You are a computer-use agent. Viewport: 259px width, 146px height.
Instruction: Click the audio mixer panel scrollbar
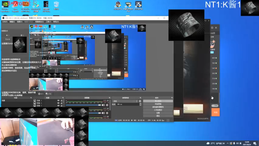(110, 105)
